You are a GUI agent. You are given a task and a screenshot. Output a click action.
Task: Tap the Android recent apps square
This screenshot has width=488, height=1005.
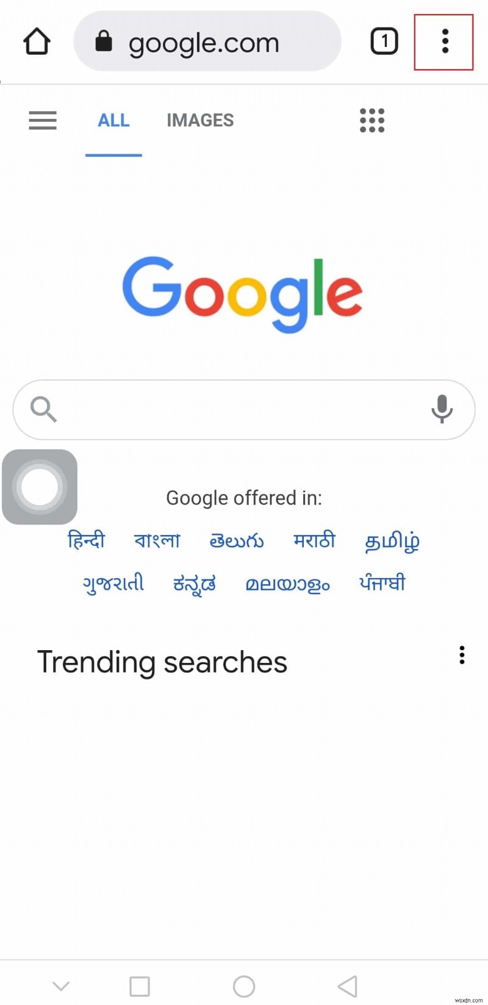140,986
